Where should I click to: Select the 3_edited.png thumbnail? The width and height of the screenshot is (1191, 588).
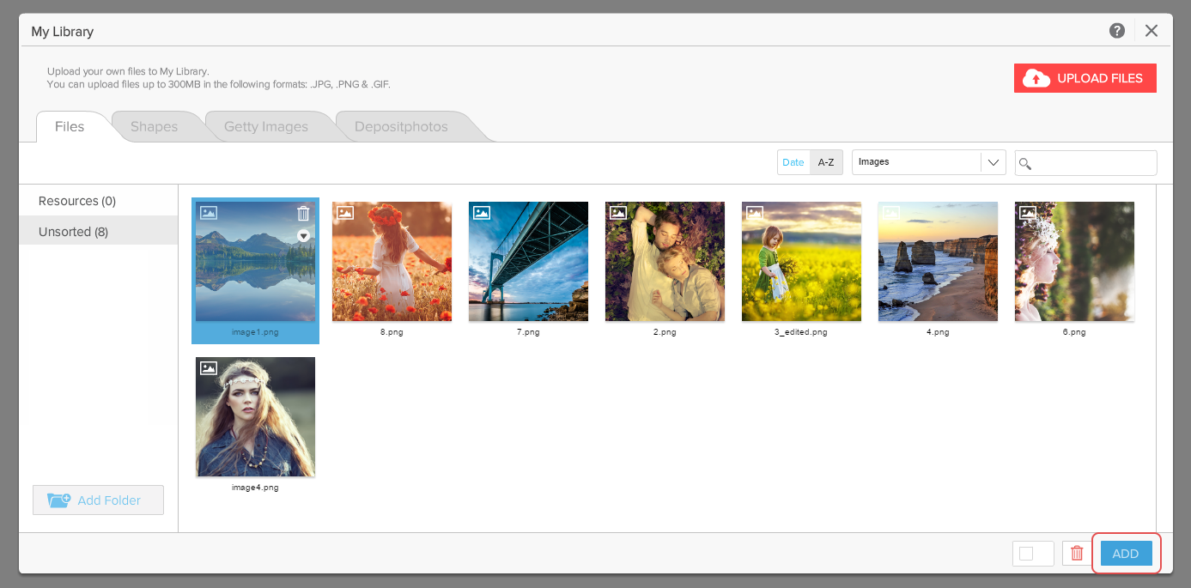[801, 262]
